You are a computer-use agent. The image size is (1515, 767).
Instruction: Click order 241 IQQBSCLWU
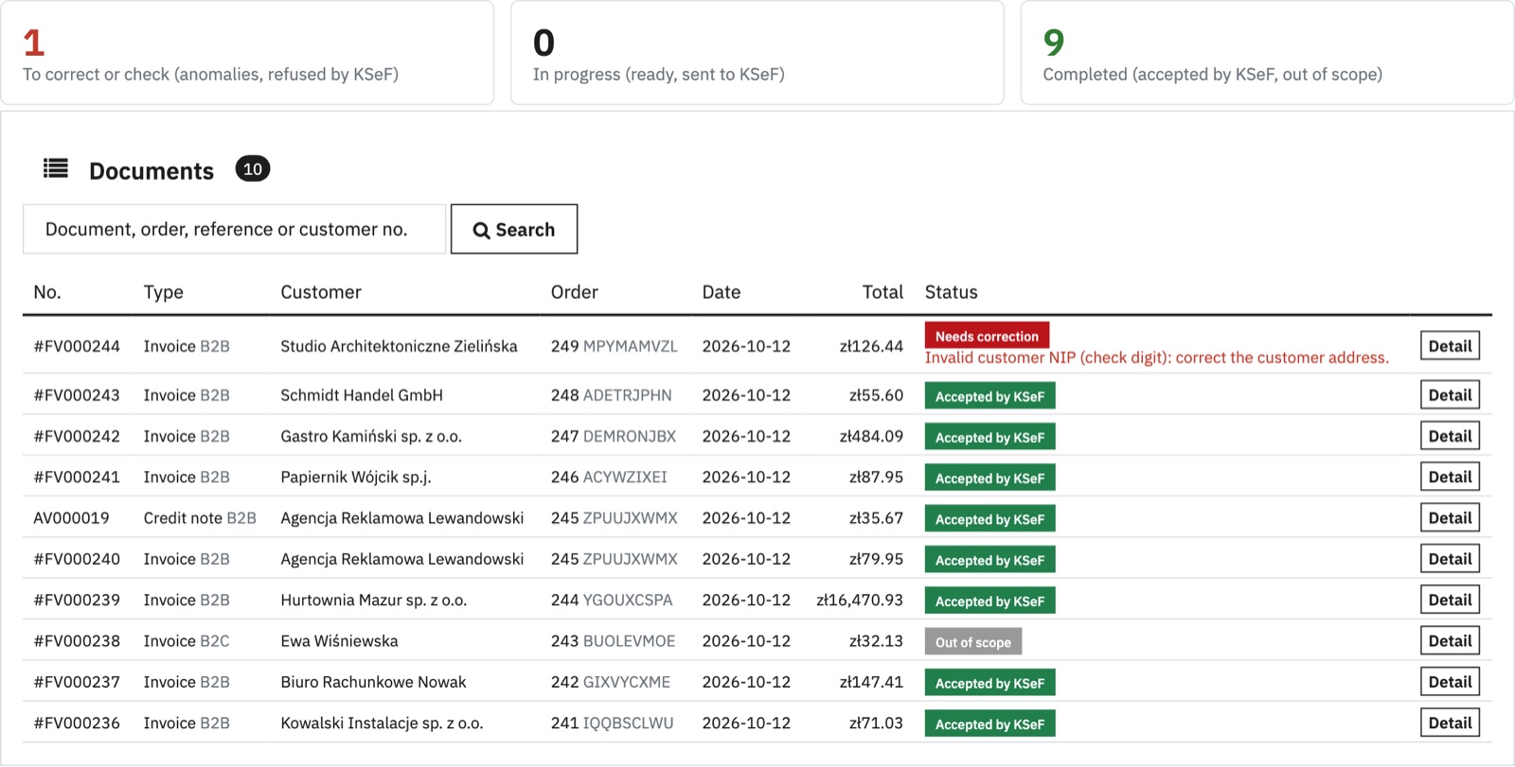[613, 723]
